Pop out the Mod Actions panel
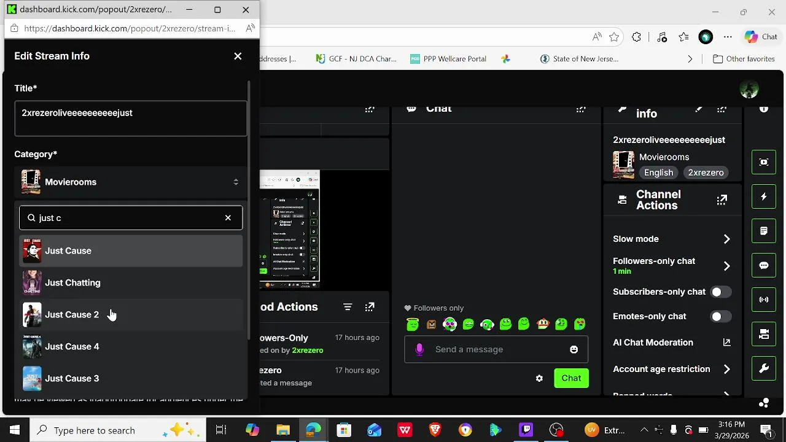This screenshot has height=442, width=786. 370,307
